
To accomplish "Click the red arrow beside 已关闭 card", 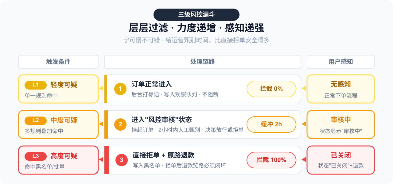I will pos(304,159).
